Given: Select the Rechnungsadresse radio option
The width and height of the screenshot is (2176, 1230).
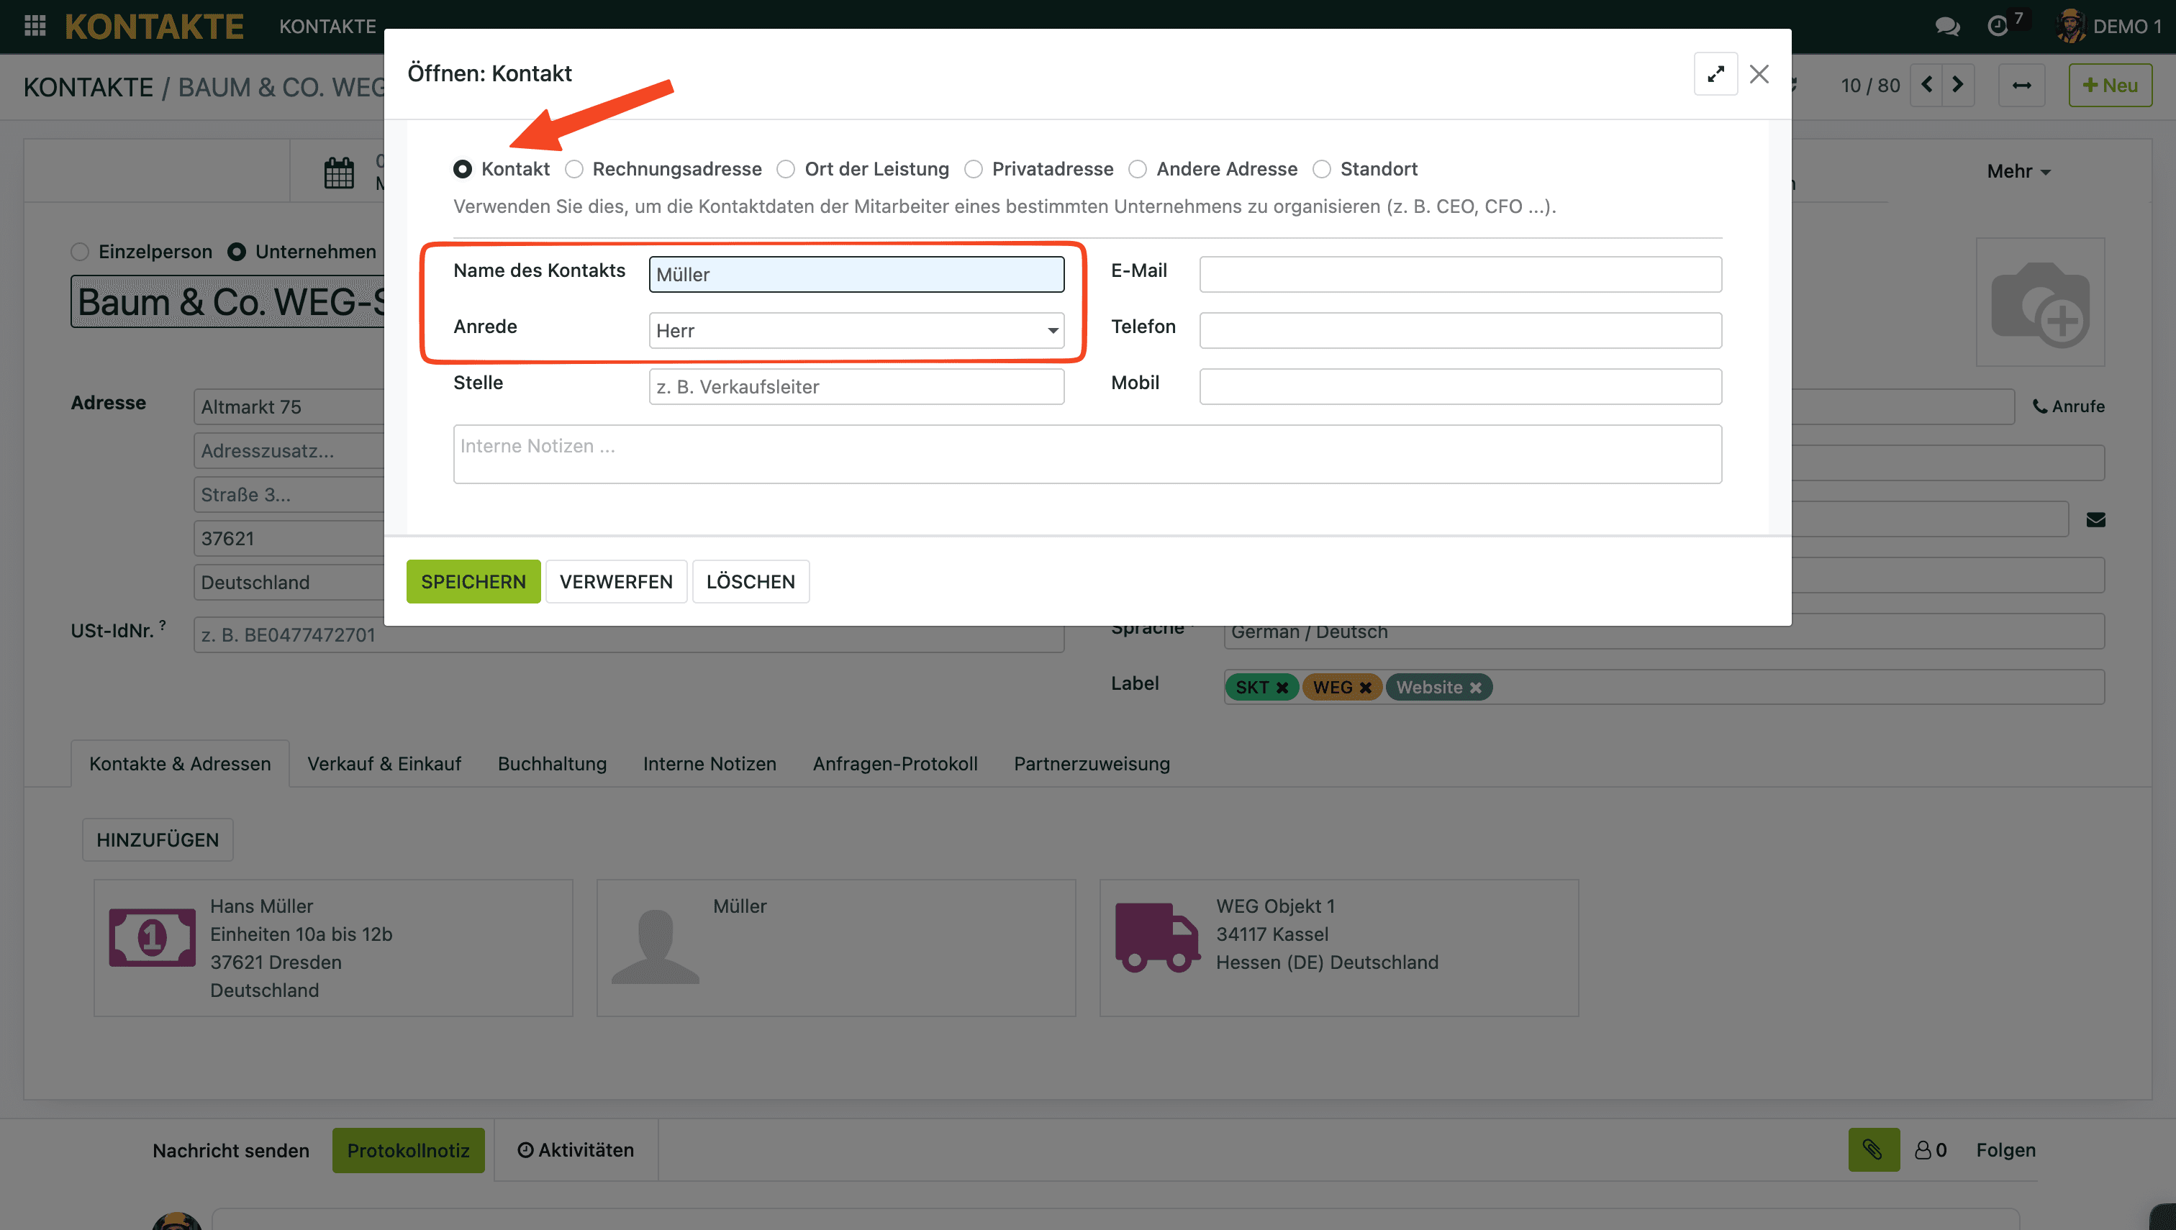Looking at the screenshot, I should coord(575,169).
